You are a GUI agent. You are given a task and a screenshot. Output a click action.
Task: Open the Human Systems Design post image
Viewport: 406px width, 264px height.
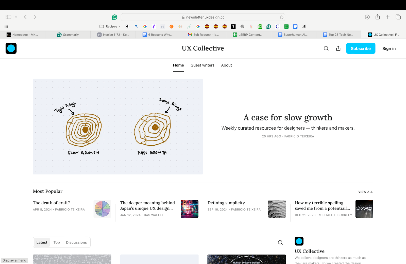tap(246, 259)
